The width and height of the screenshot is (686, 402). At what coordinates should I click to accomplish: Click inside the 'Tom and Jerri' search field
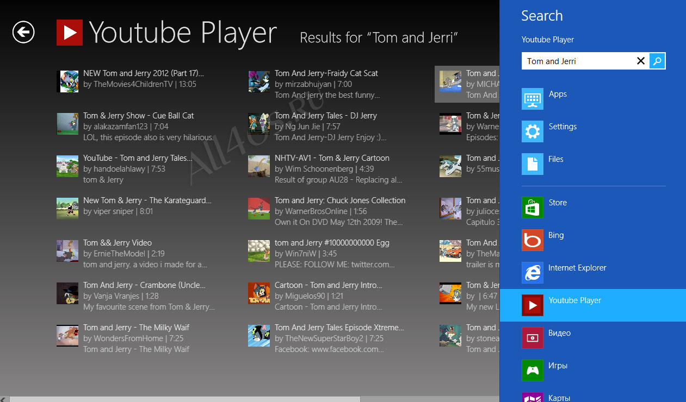point(578,61)
